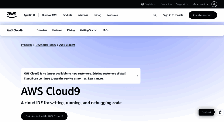Go to the FAQs tab
This screenshot has width=224, height=122.
[x=106, y=30]
